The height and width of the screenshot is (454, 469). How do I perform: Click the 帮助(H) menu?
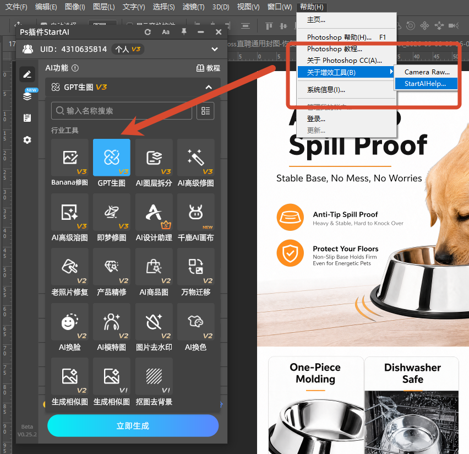click(312, 7)
